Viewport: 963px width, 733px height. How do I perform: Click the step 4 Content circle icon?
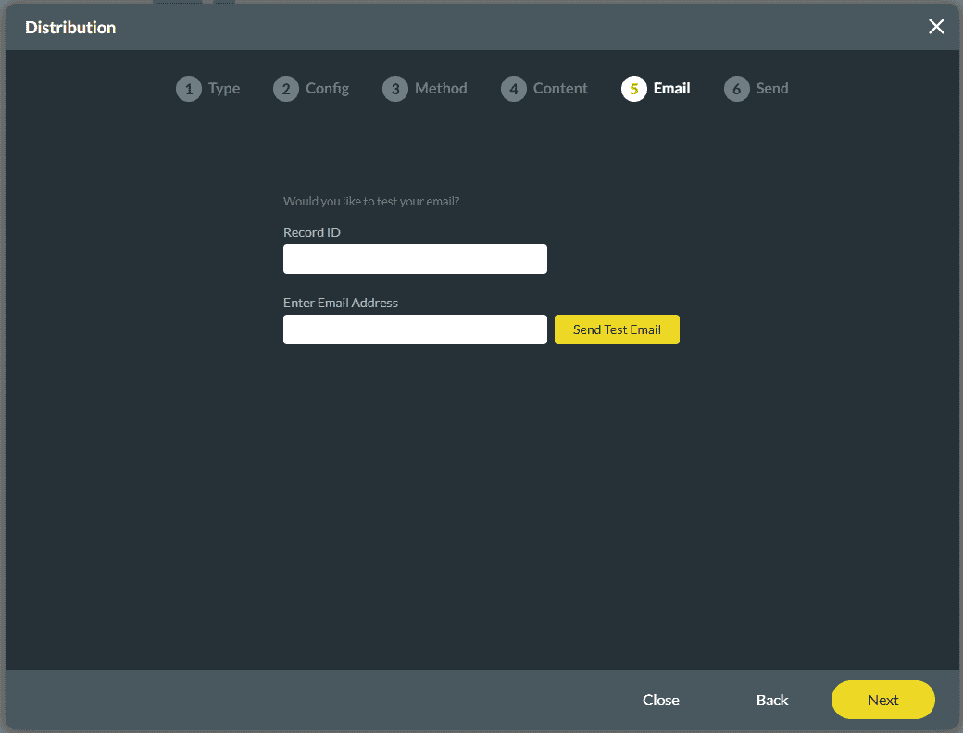click(x=514, y=88)
